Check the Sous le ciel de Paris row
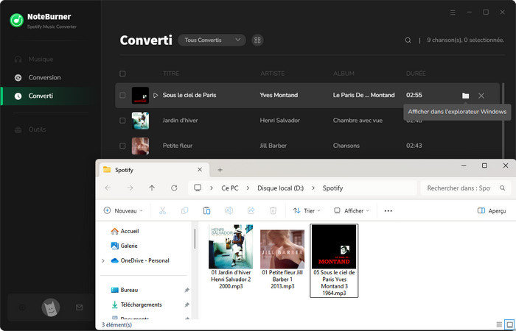The height and width of the screenshot is (331, 516). pos(122,95)
